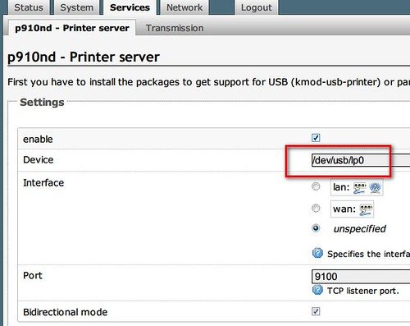Click the lan network interface icon
This screenshot has height=326, width=410.
(x=359, y=188)
